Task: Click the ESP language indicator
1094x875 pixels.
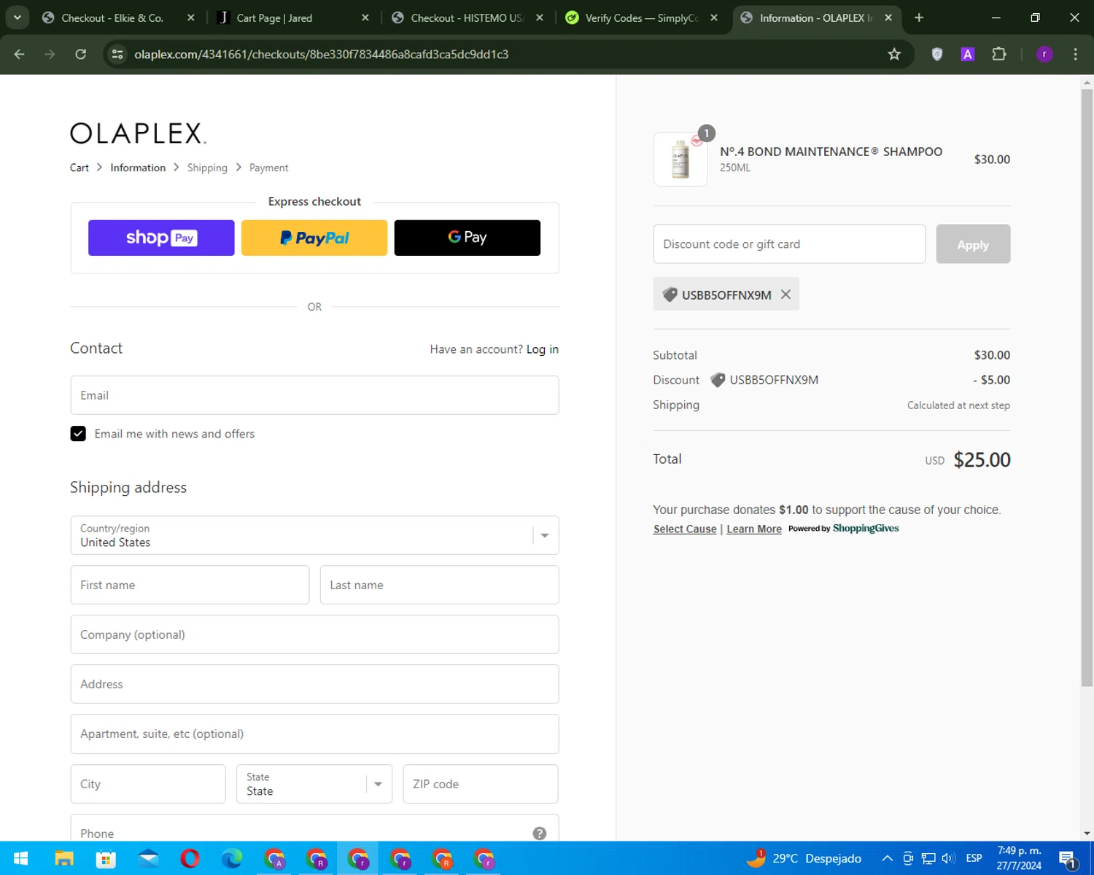Action: click(x=974, y=858)
